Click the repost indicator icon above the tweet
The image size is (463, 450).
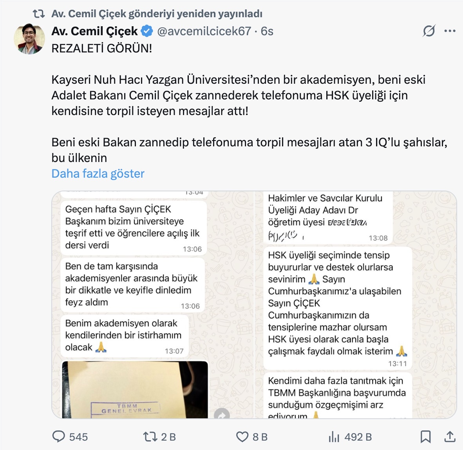tap(38, 14)
